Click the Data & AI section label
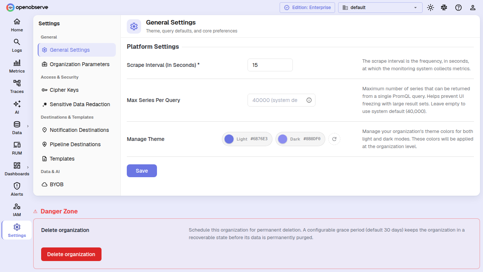 50,172
